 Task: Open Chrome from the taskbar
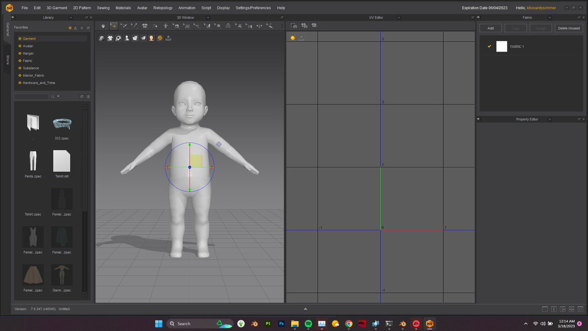coord(348,324)
